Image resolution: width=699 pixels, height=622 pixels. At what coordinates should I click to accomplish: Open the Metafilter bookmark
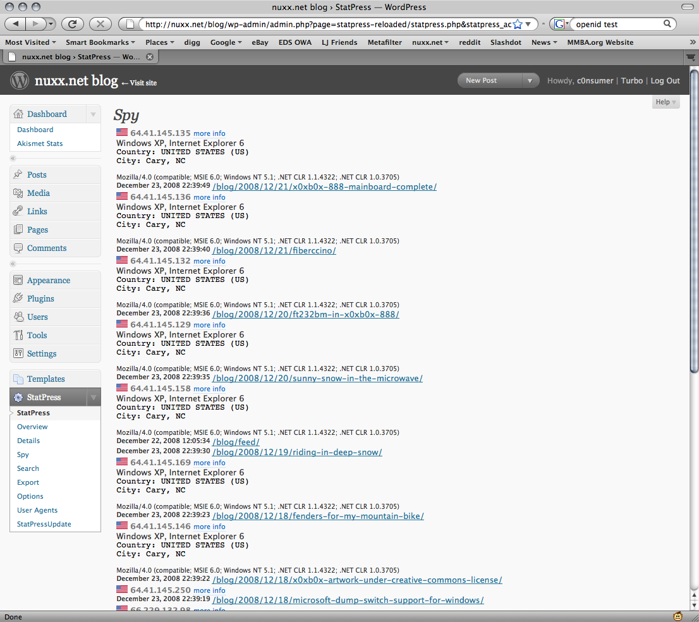[x=384, y=42]
